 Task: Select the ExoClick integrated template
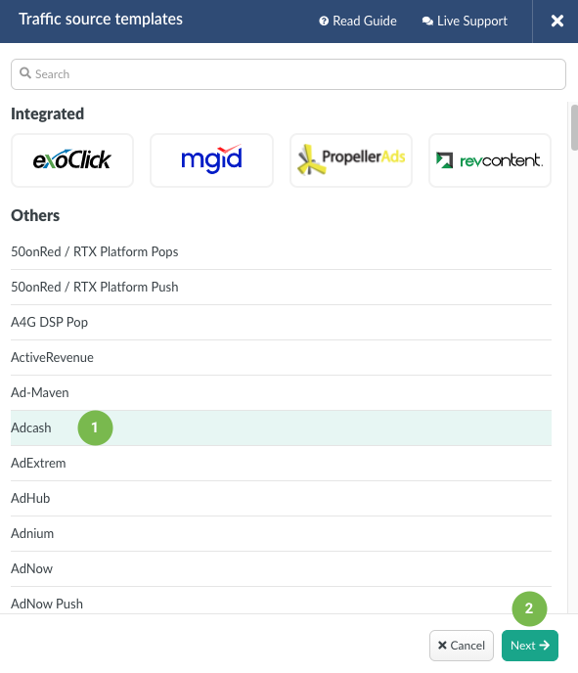pyautogui.click(x=72, y=160)
